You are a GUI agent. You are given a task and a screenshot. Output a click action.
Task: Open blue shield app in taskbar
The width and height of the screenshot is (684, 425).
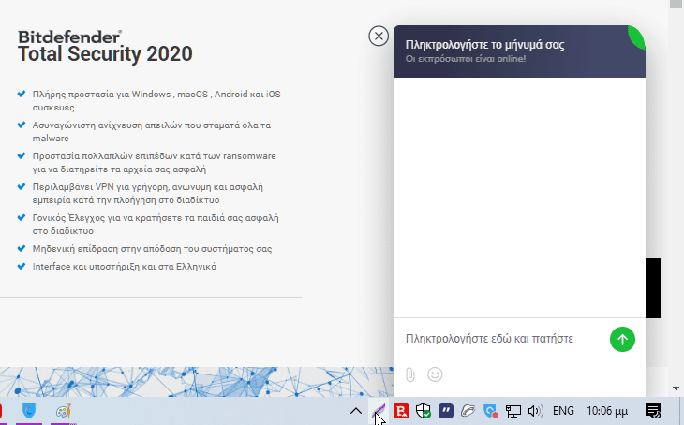(x=29, y=411)
